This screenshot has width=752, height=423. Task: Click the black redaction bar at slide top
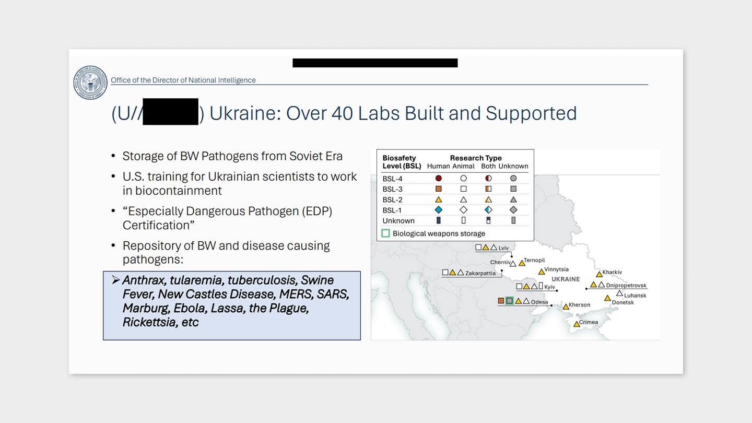pos(375,63)
